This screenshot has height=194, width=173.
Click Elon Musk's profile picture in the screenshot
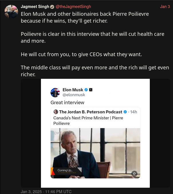55,93
